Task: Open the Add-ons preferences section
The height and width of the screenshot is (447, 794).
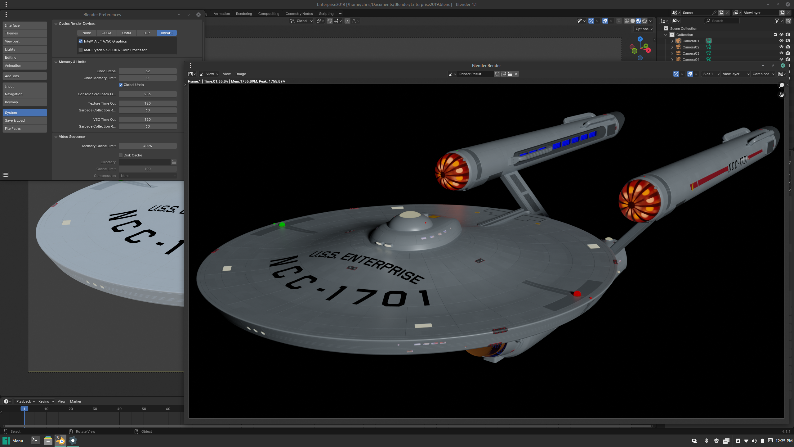Action: [25, 76]
